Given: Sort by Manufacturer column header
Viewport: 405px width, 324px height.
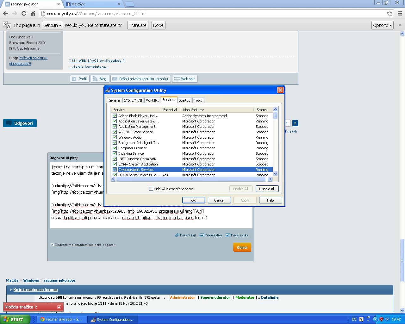Looking at the screenshot, I should 217,110.
